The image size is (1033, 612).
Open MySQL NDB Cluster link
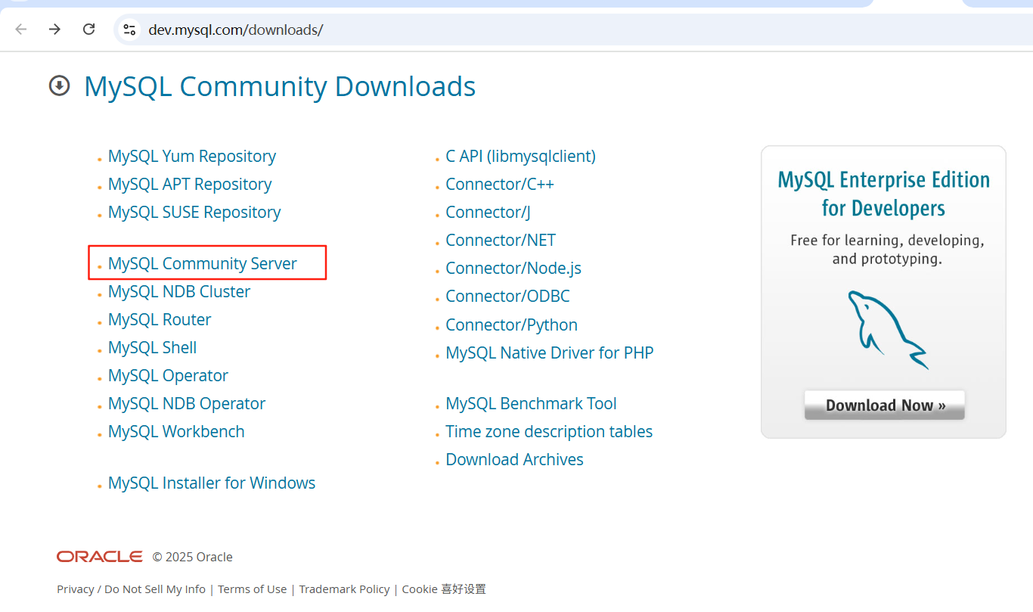tap(179, 291)
